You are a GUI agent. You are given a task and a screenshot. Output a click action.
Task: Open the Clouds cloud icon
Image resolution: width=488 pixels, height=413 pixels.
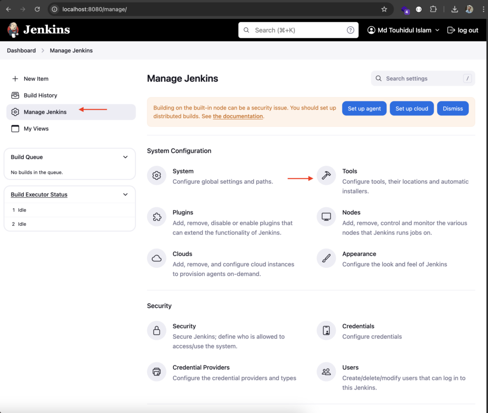click(x=156, y=258)
